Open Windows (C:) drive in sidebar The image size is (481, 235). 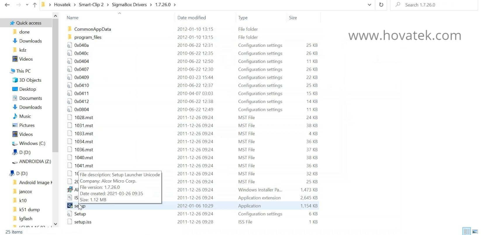[32, 143]
